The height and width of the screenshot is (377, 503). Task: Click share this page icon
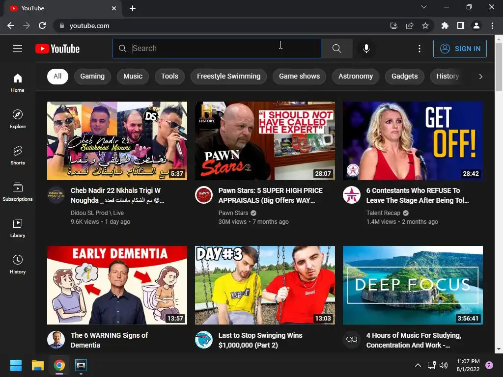[410, 26]
